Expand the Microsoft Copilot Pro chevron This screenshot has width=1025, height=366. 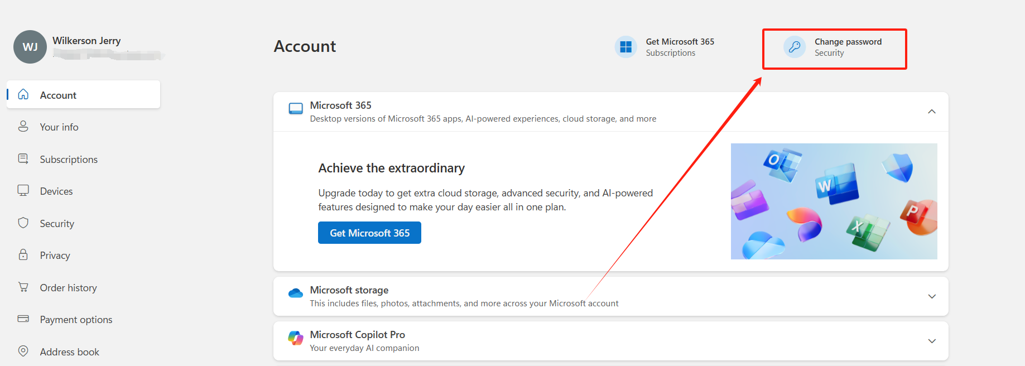click(932, 341)
